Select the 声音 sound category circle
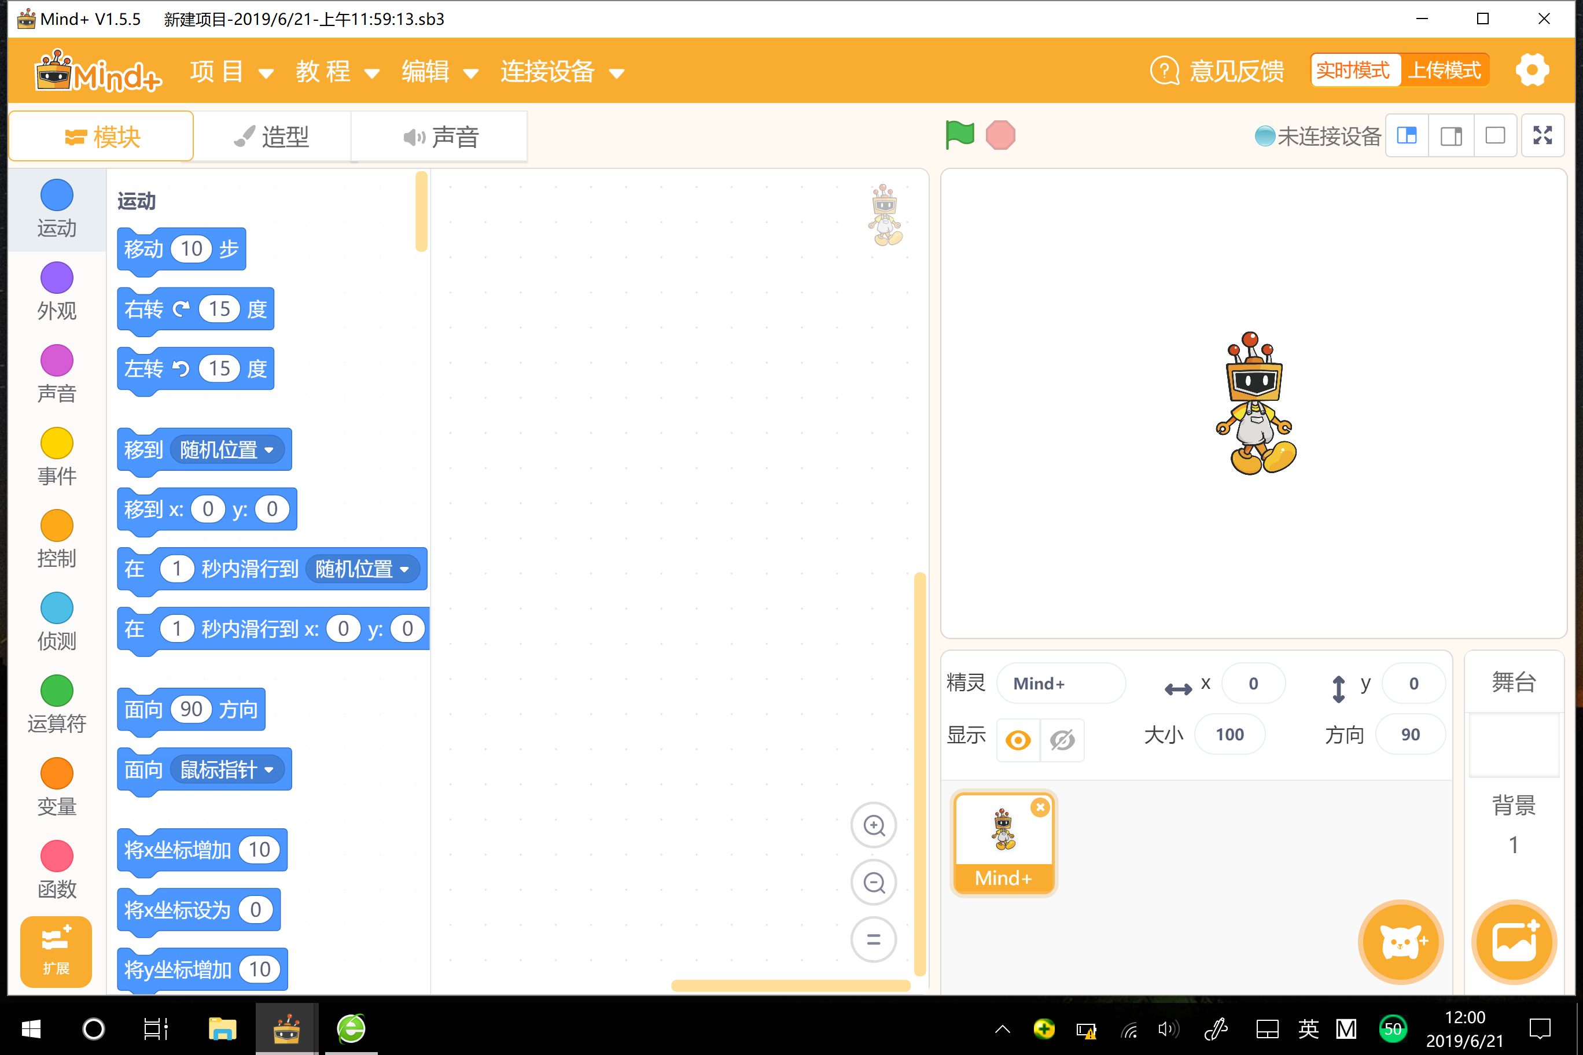 pos(57,361)
